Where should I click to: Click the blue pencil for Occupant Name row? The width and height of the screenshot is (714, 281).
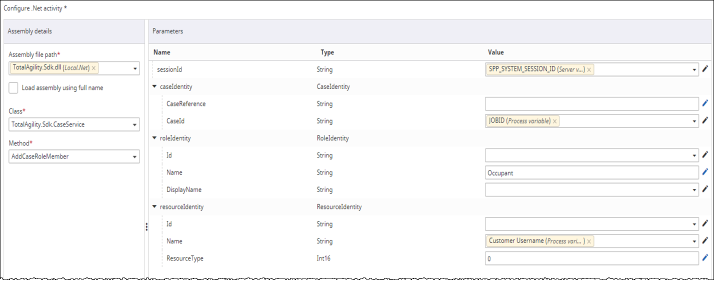(705, 172)
